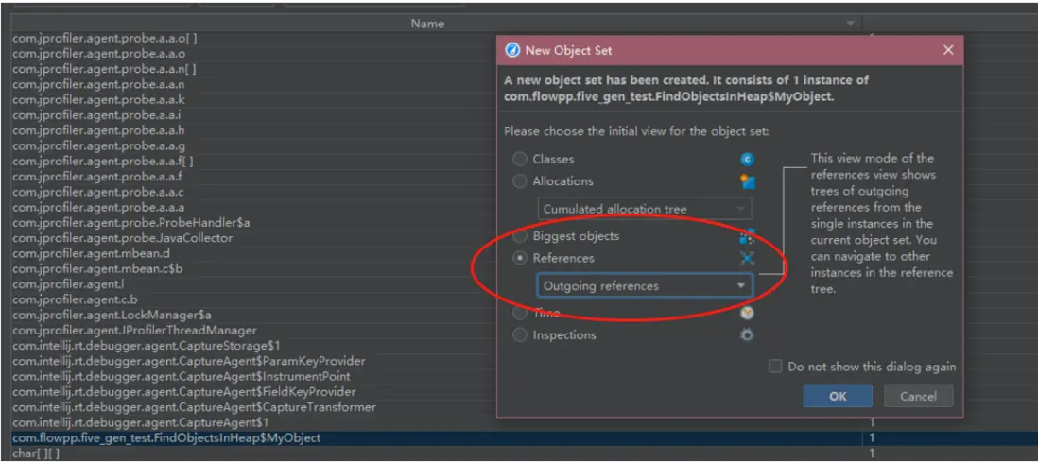This screenshot has width=1038, height=462.
Task: Select the Inspections radio button
Action: point(520,335)
